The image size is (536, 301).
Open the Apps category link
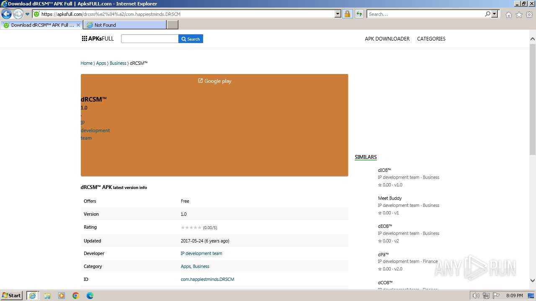pyautogui.click(x=186, y=266)
